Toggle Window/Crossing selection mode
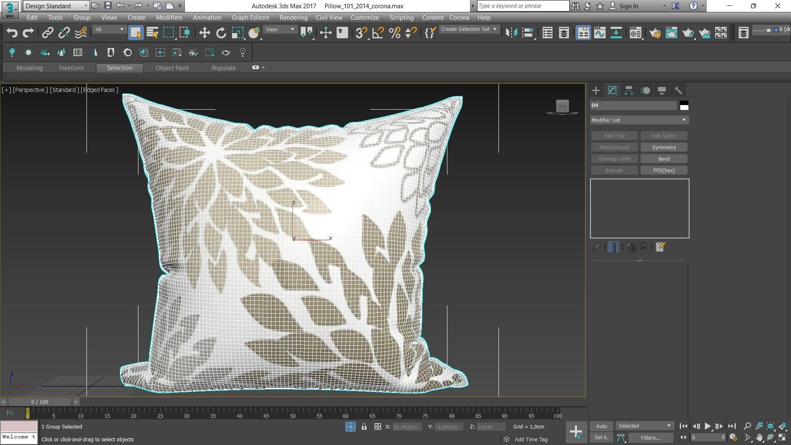 (x=185, y=33)
